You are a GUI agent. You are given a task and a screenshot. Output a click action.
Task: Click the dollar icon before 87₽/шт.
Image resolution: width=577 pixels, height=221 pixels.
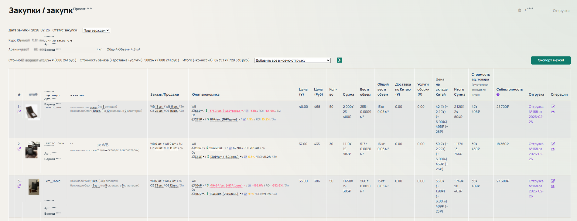pyautogui.click(x=208, y=120)
